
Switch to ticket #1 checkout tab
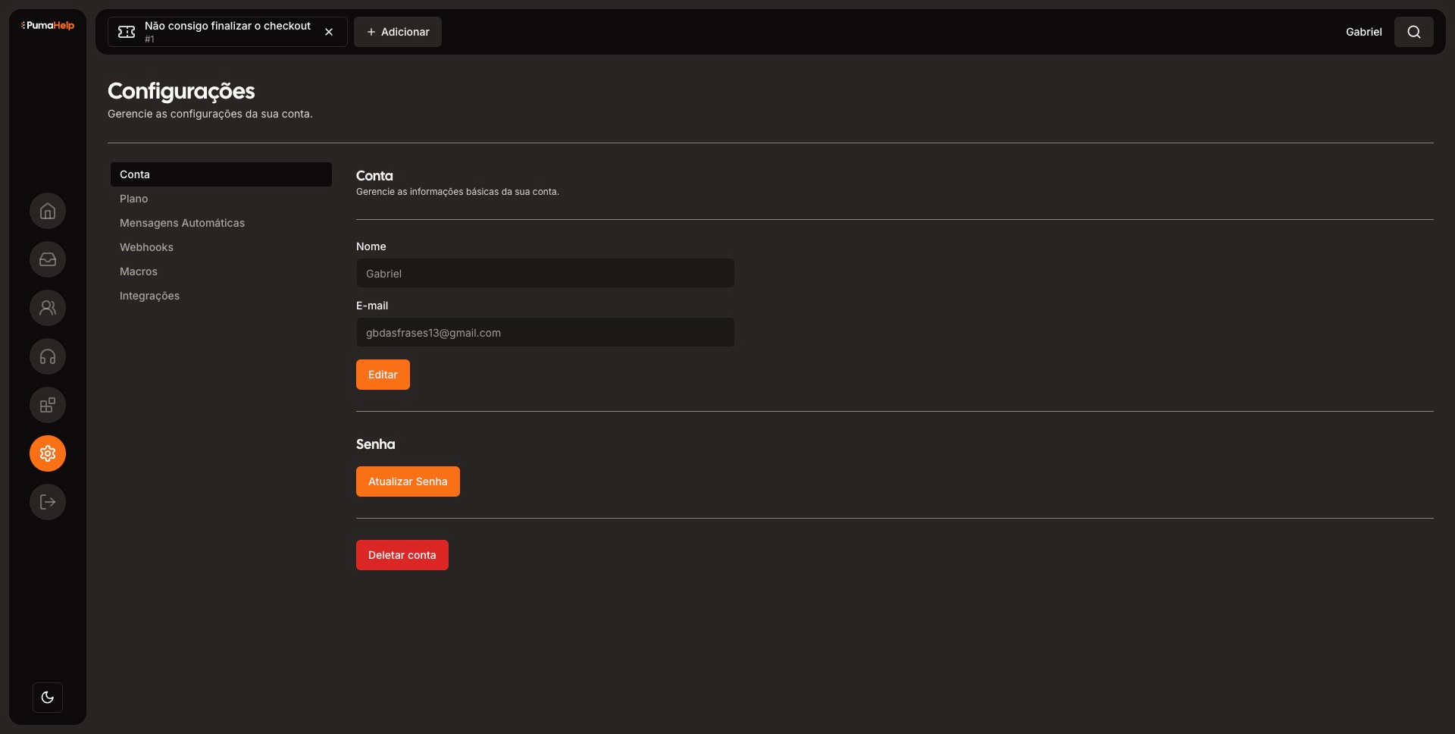pos(227,32)
